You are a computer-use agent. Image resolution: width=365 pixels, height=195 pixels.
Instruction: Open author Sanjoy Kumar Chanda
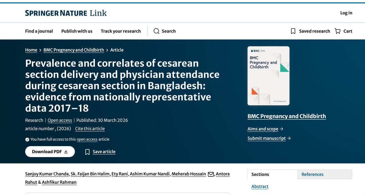click(47, 174)
